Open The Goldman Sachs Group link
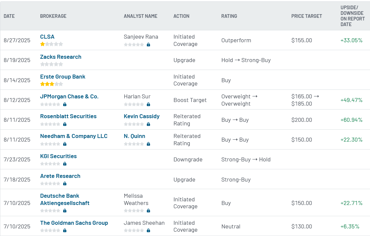The image size is (370, 236). click(x=74, y=223)
